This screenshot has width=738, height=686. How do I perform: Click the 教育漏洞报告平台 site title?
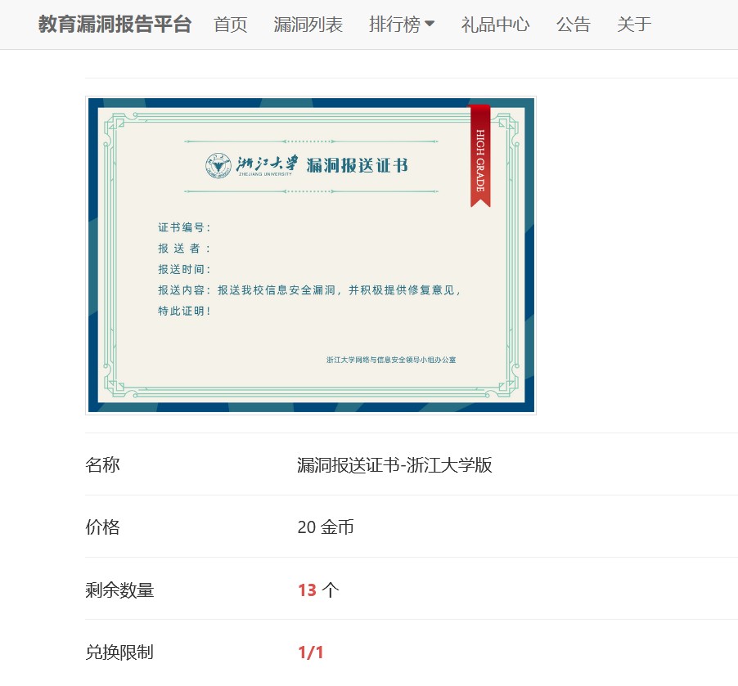(115, 25)
